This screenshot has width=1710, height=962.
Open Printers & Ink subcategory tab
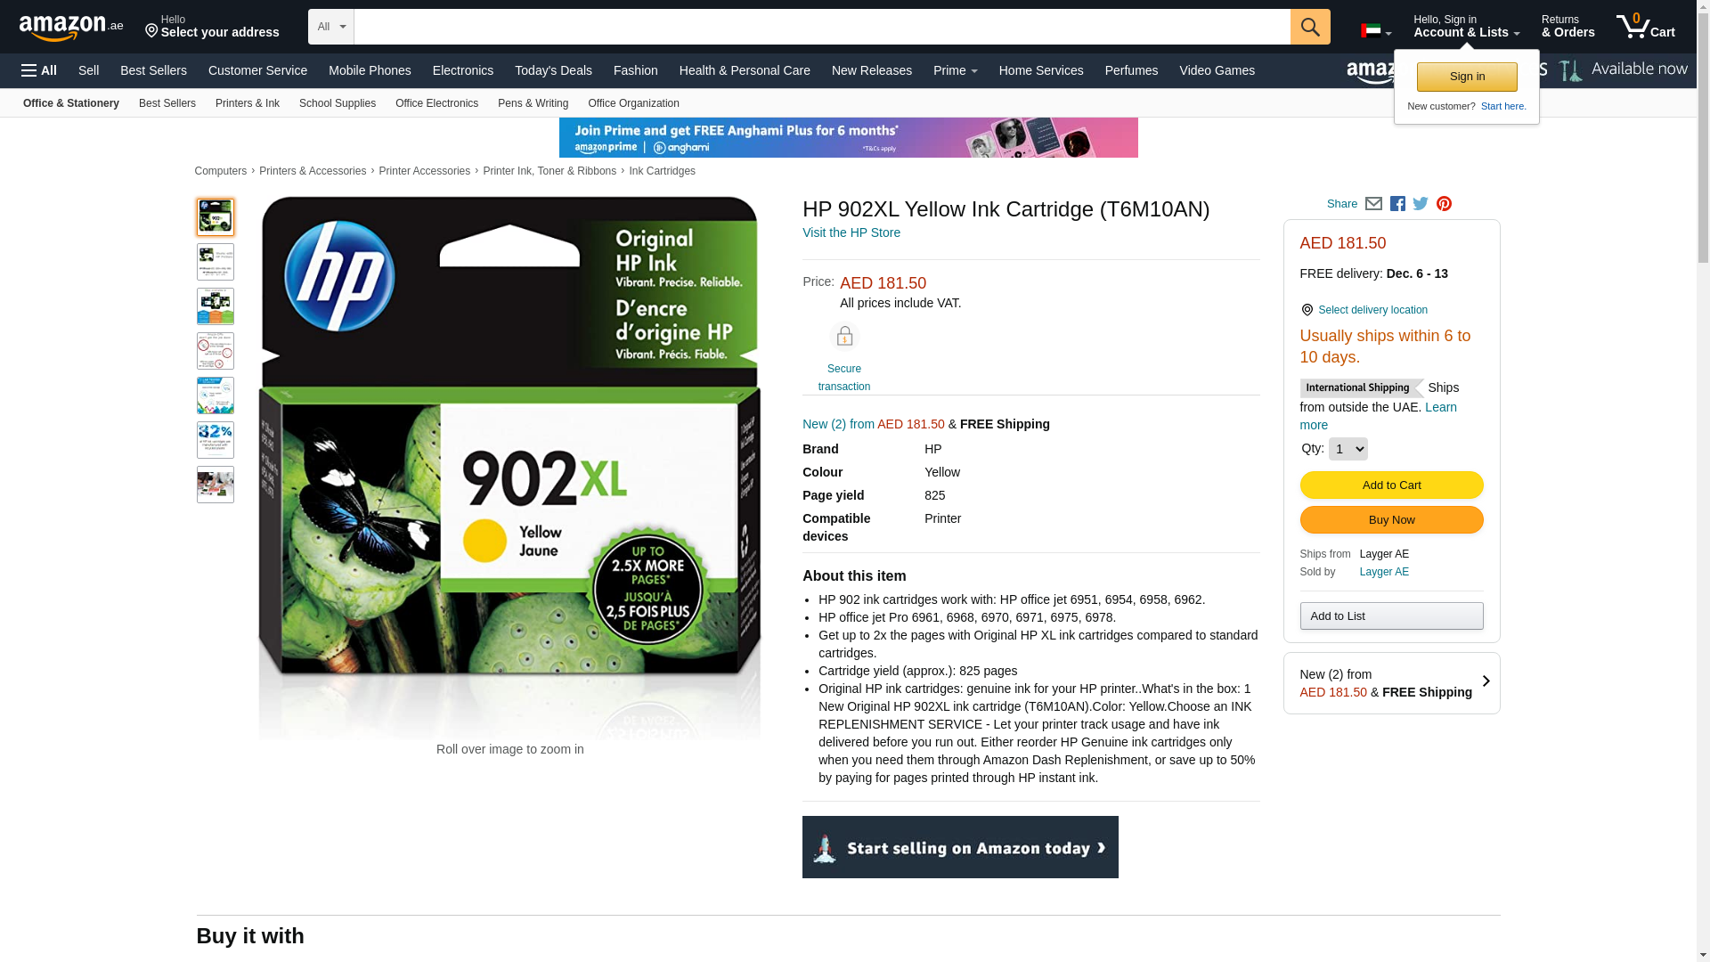point(248,103)
